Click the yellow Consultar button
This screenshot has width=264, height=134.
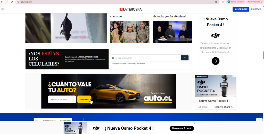coord(84,100)
